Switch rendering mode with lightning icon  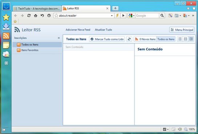point(117,16)
